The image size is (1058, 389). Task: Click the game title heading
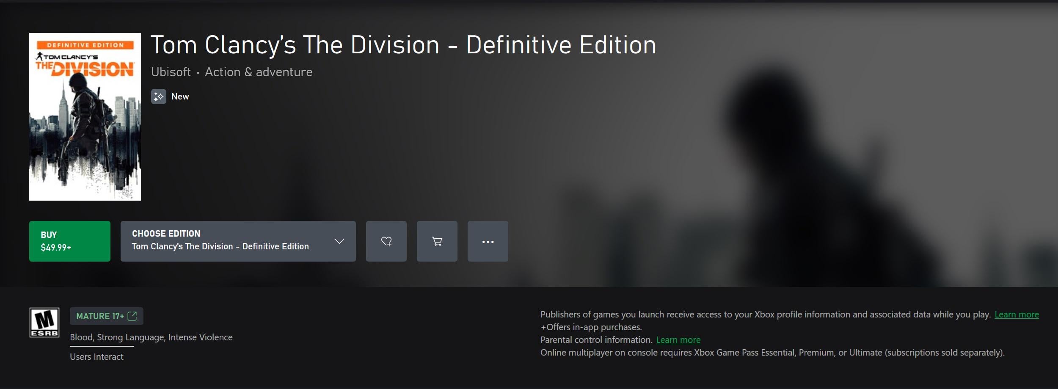pos(403,45)
